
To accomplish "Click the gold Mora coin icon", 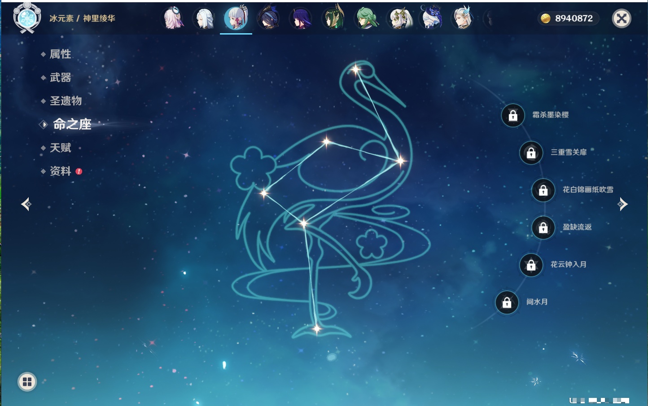I will [546, 18].
